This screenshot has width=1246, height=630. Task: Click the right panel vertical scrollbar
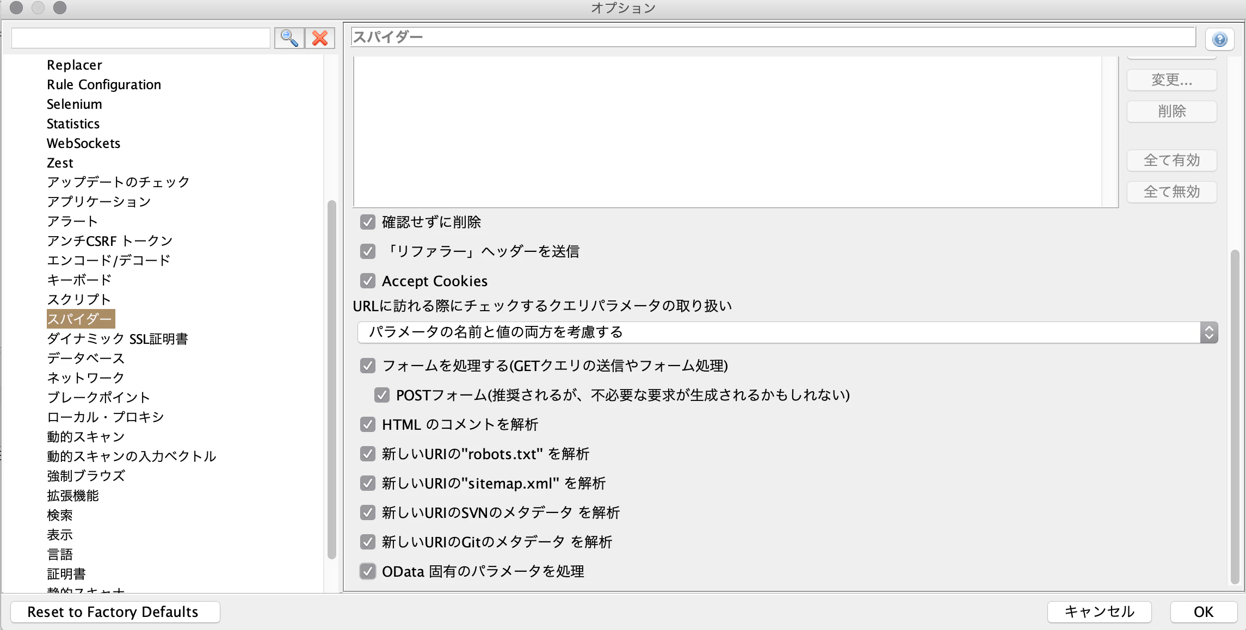(x=1235, y=416)
